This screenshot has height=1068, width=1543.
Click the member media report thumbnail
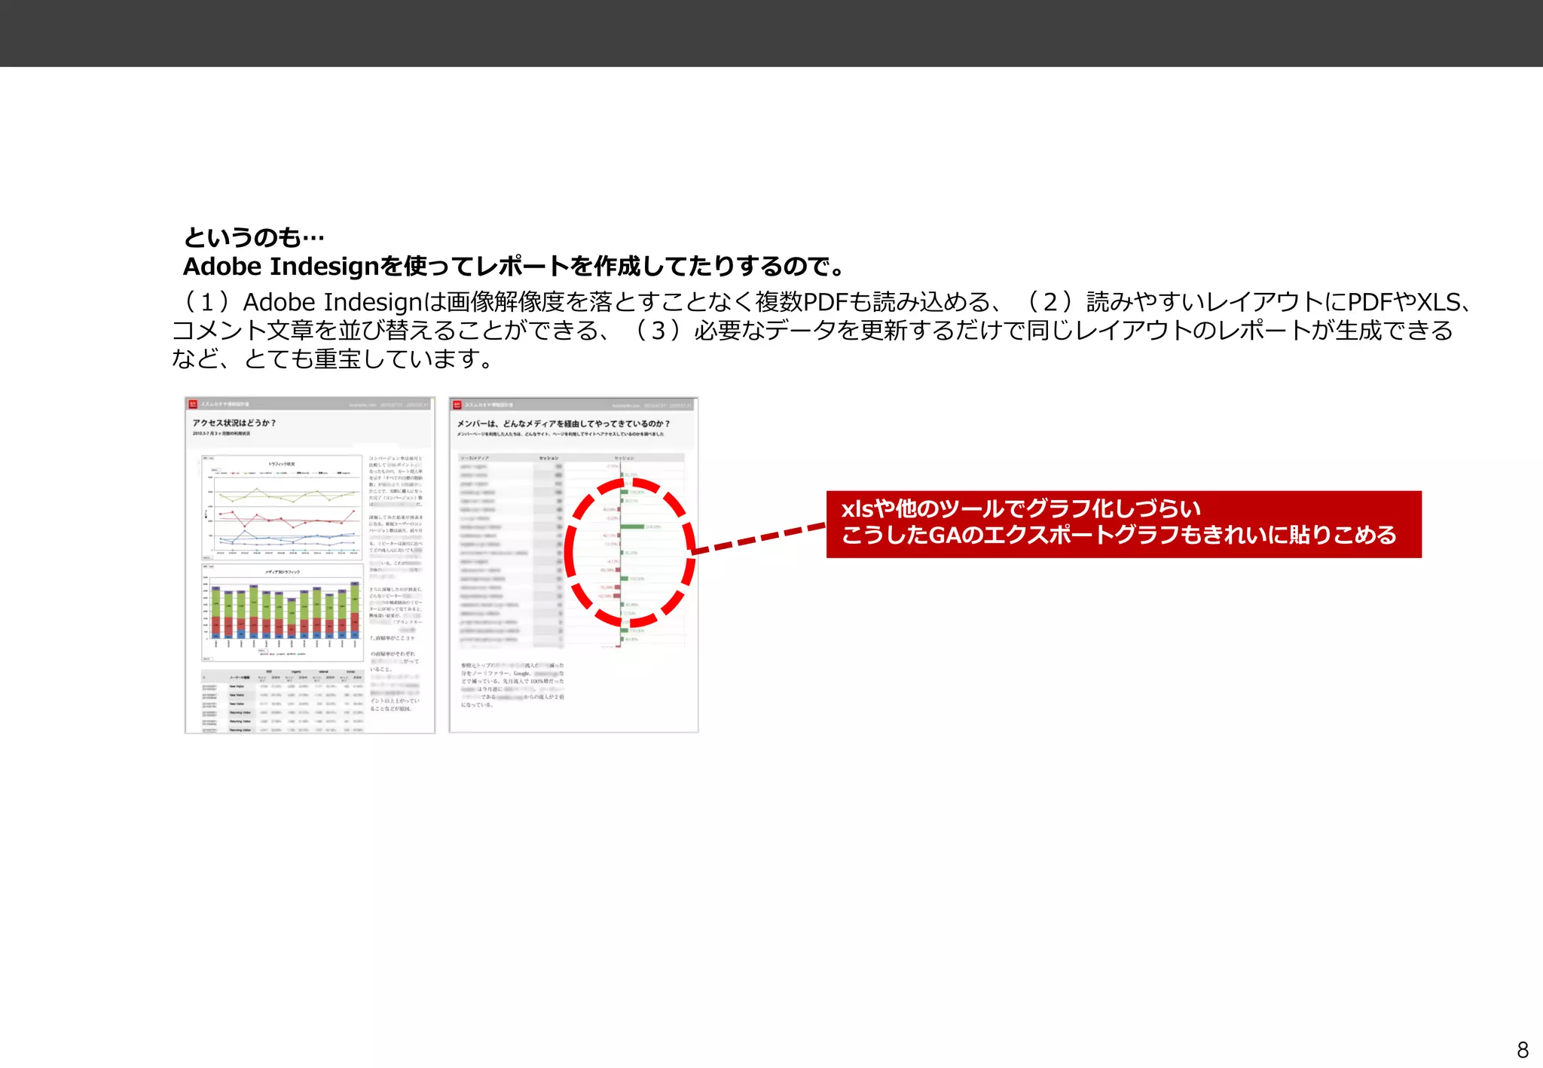[x=573, y=565]
